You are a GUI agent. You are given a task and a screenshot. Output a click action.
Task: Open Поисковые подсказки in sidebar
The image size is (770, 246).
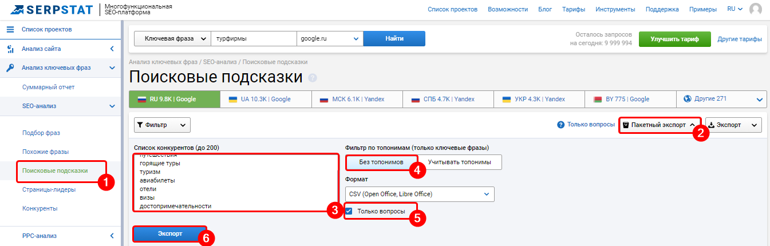click(x=55, y=170)
